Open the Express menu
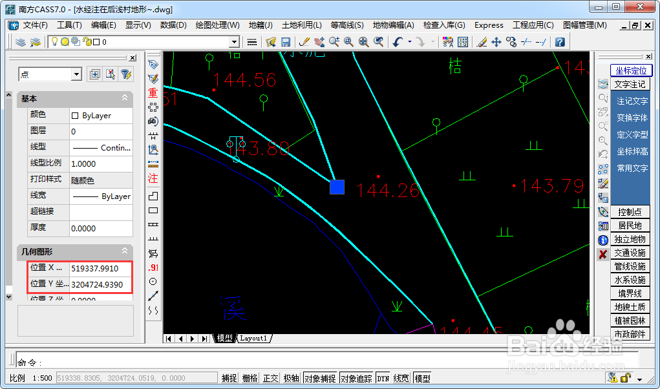This screenshot has height=389, width=660. (x=489, y=25)
